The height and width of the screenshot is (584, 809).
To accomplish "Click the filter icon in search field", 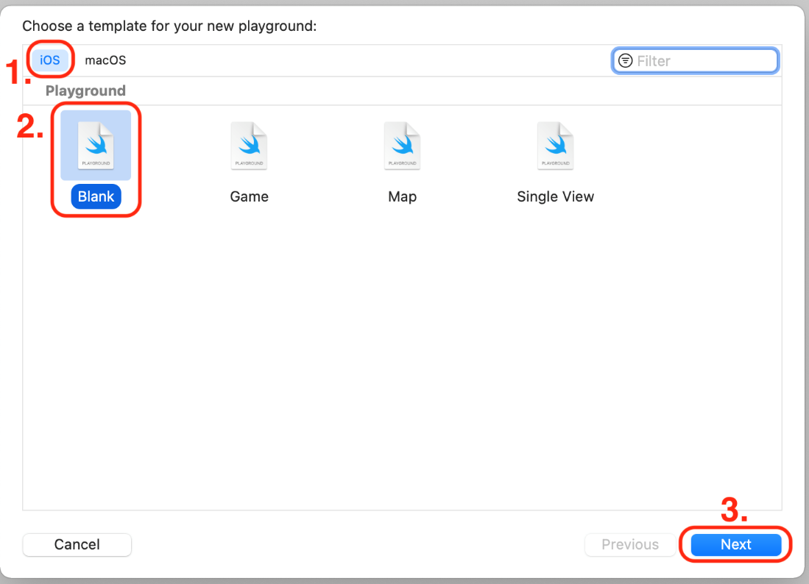I will click(625, 61).
